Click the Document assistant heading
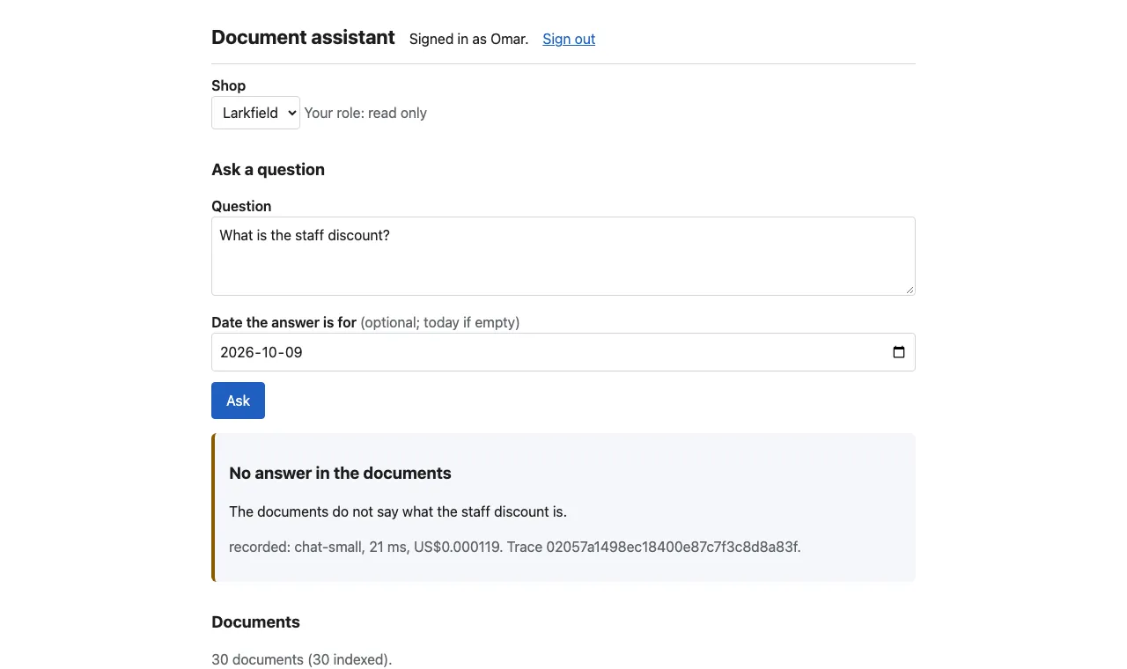 click(x=303, y=38)
